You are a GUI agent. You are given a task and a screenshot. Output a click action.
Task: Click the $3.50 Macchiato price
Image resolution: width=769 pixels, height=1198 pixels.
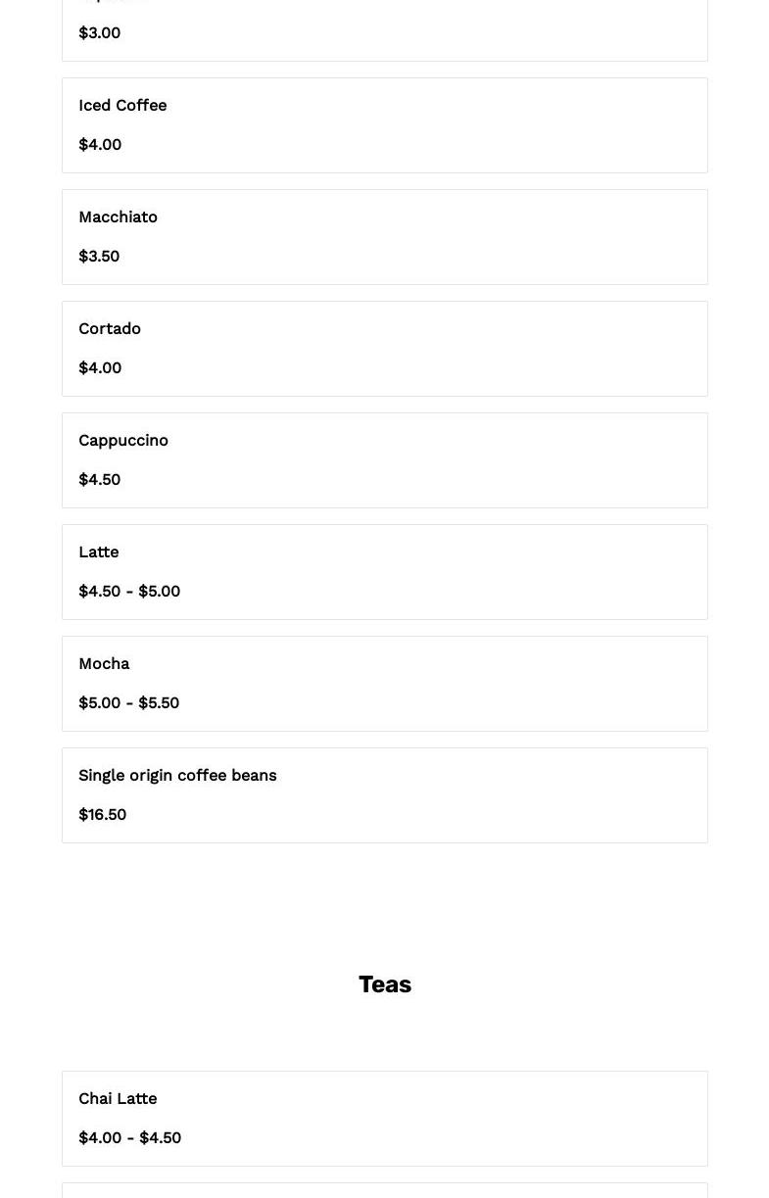coord(99,257)
